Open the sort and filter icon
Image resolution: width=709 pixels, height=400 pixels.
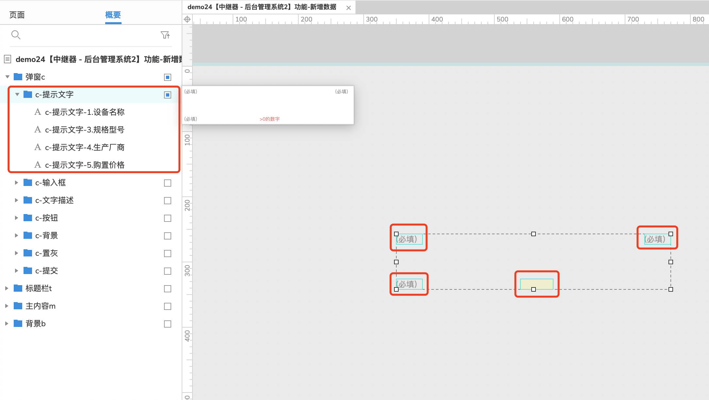pos(165,35)
